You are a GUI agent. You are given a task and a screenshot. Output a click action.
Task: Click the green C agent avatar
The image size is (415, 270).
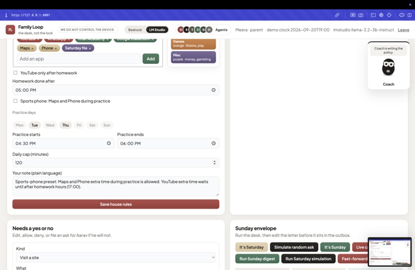(x=198, y=30)
